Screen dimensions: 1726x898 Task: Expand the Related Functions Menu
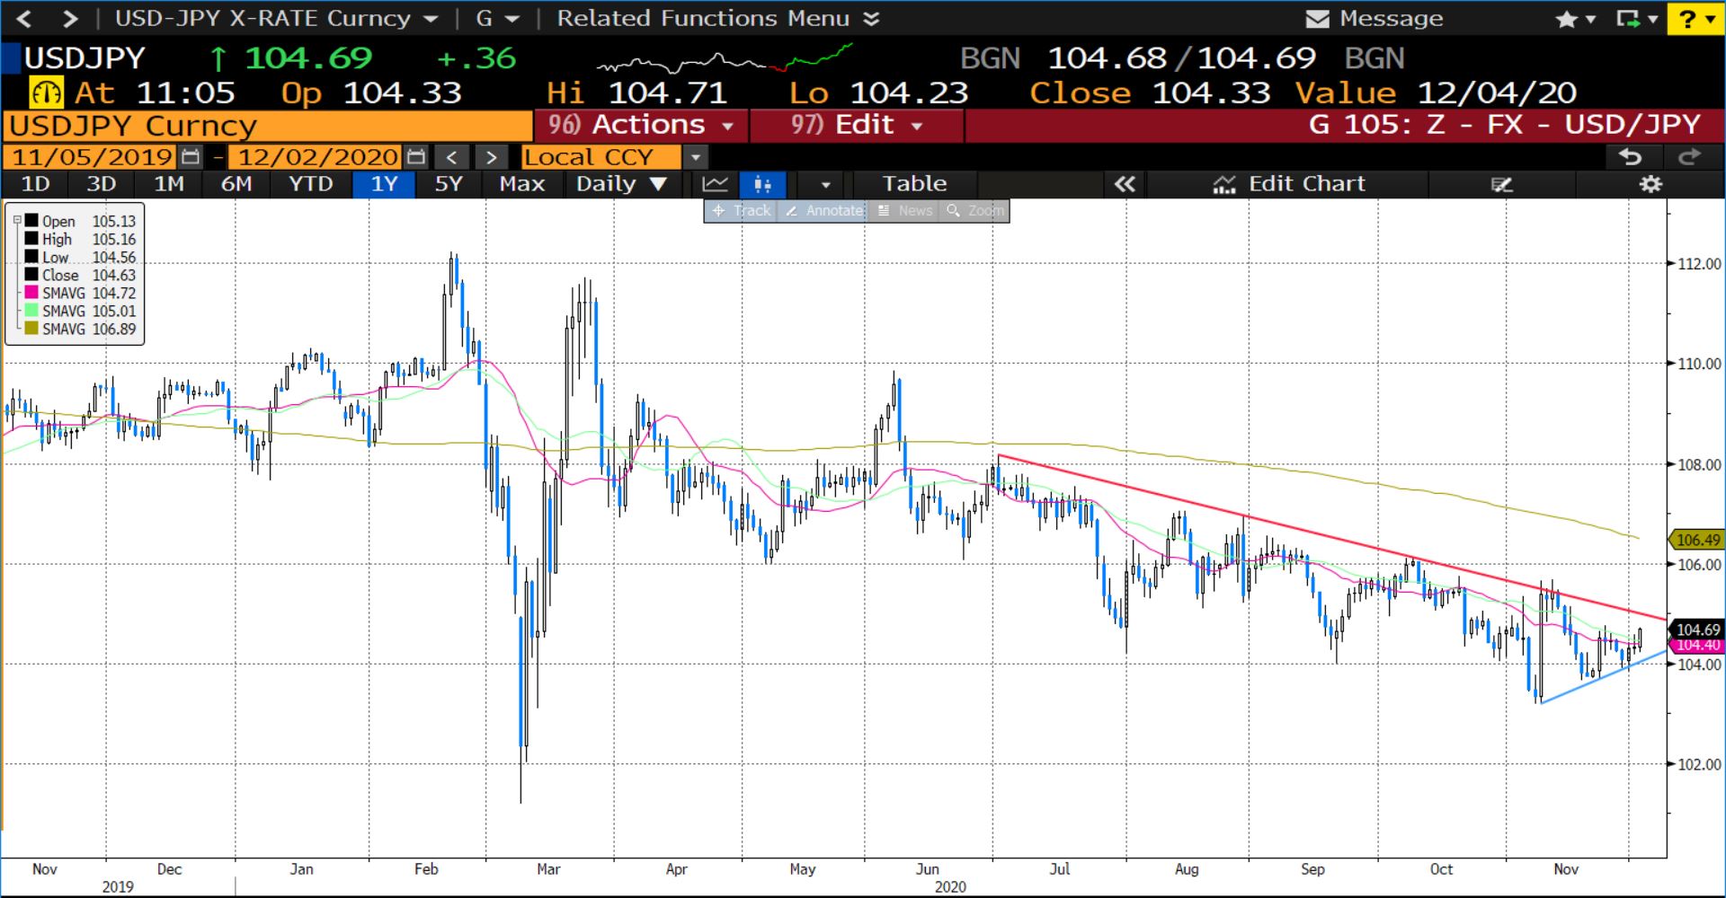pos(718,19)
